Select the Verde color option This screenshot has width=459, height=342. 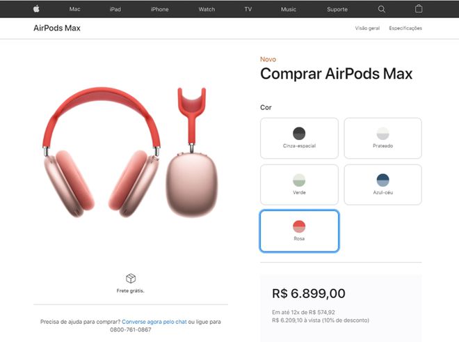[x=299, y=185]
